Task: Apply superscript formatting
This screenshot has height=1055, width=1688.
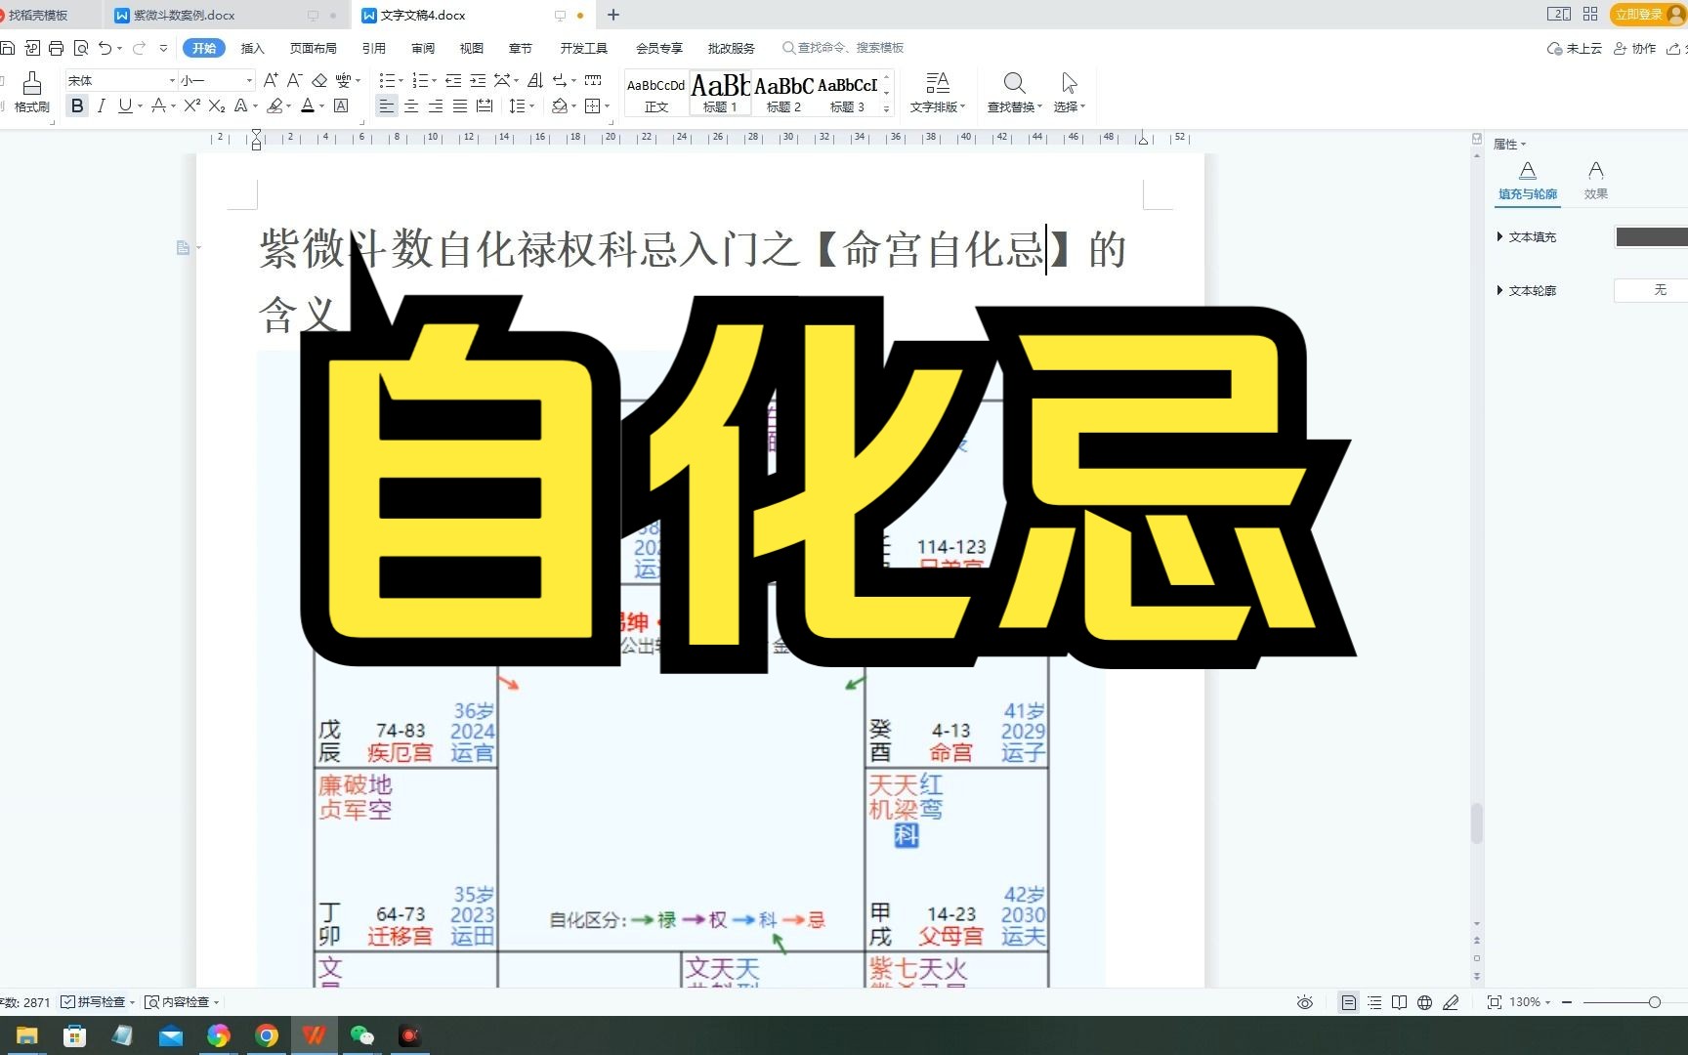Action: 192,105
